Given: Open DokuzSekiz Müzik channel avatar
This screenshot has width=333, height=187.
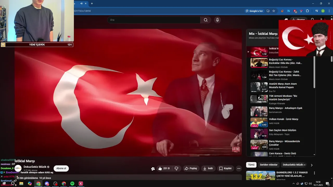Looking at the screenshot, I should point(18,168).
